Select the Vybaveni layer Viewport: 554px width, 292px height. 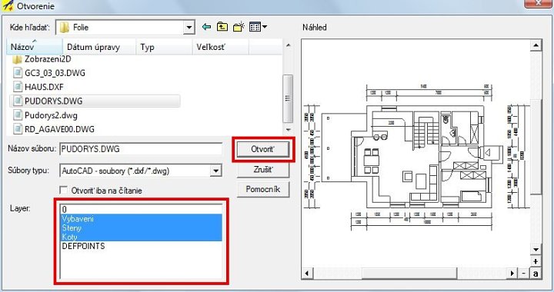coord(141,219)
